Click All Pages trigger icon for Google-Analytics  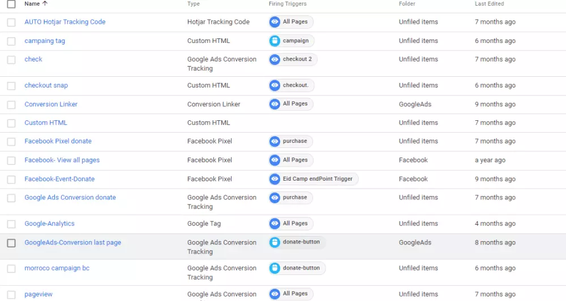[x=275, y=224]
